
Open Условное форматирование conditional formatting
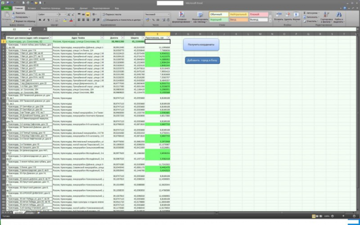click(181, 17)
